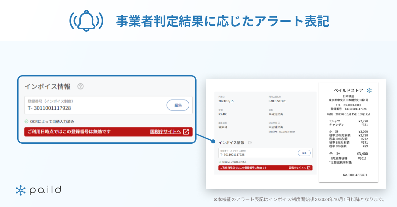Click the external link icon in the detail panel alert

pyautogui.click(x=309, y=168)
